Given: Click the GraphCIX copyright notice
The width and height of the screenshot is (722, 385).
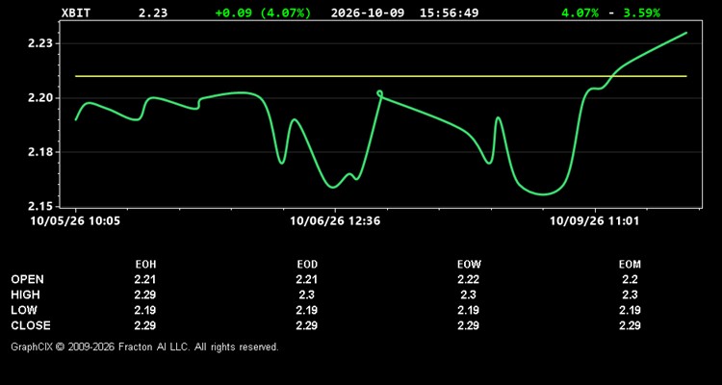Looking at the screenshot, I should (144, 346).
